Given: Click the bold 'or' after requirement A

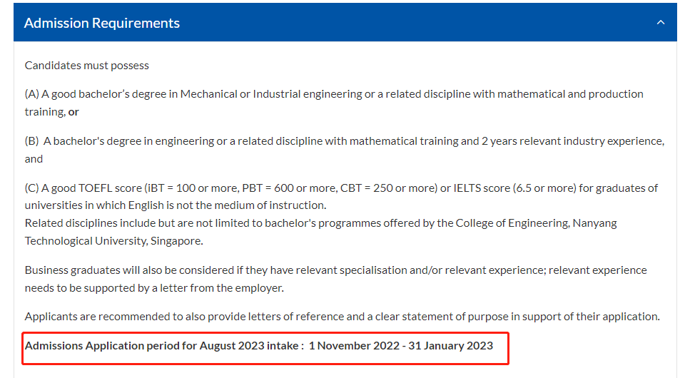Looking at the screenshot, I should 73,112.
